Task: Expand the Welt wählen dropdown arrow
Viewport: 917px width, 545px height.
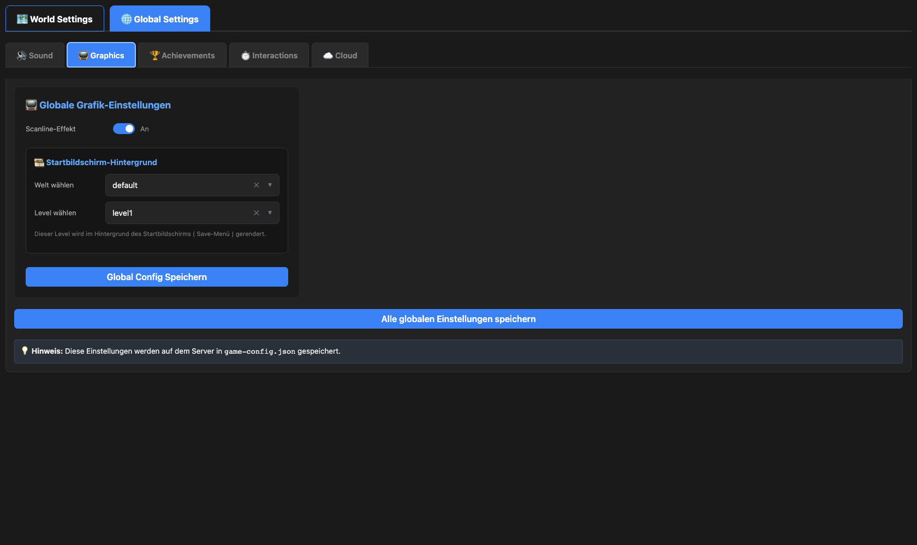Action: [270, 185]
